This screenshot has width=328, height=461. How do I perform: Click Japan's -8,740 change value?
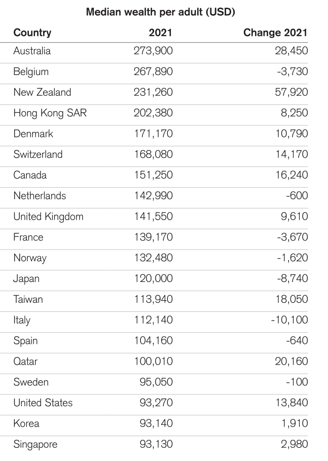[293, 278]
